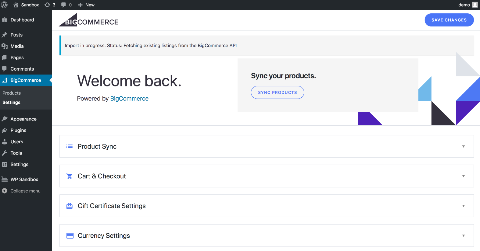The width and height of the screenshot is (480, 251).
Task: Expand the Cart & Checkout section arrow
Action: (x=463, y=176)
